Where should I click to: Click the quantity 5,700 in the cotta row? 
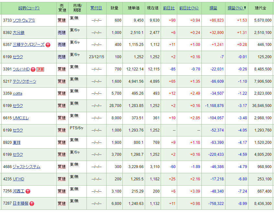pos(116,93)
